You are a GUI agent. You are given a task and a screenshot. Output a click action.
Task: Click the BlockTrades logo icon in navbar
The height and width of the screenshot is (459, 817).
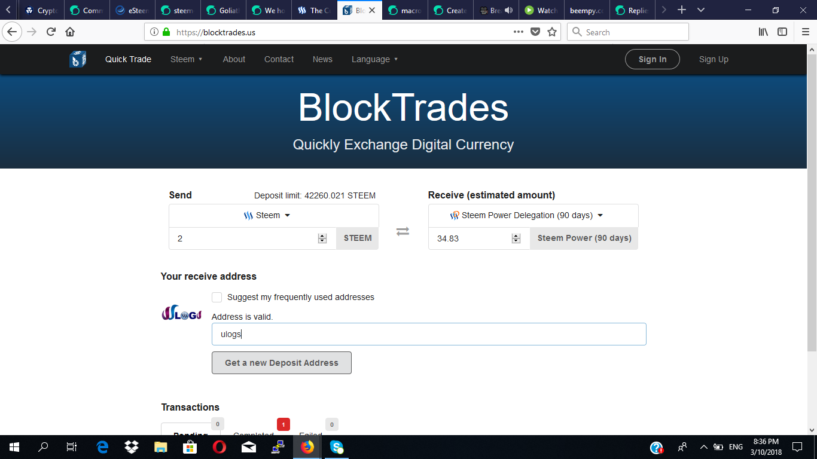click(78, 59)
